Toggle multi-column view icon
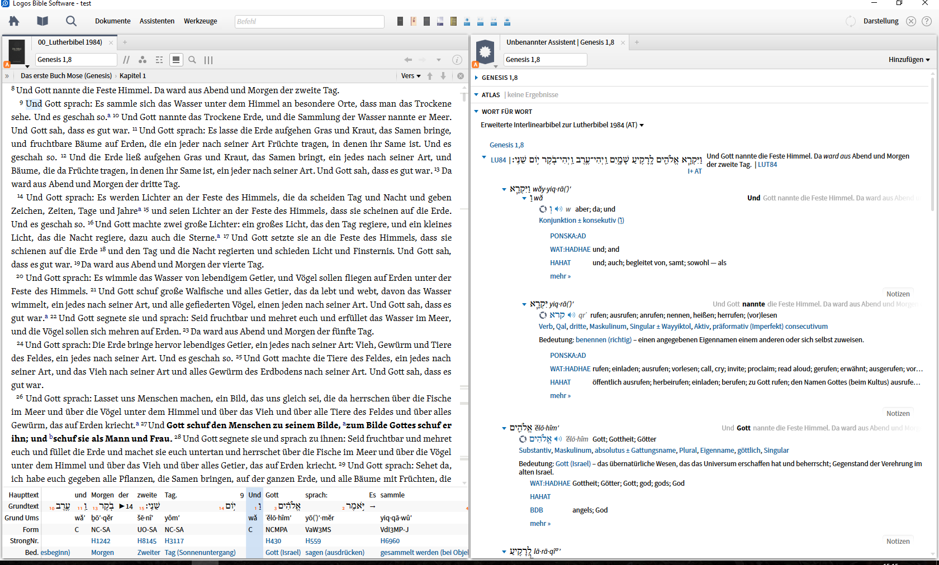The width and height of the screenshot is (939, 565). coord(208,60)
